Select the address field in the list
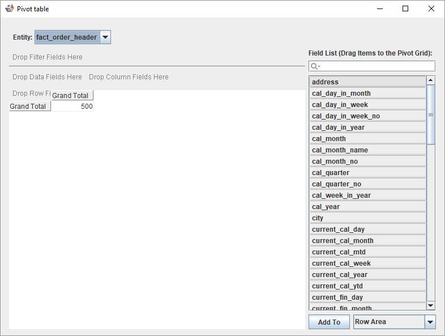 367,82
